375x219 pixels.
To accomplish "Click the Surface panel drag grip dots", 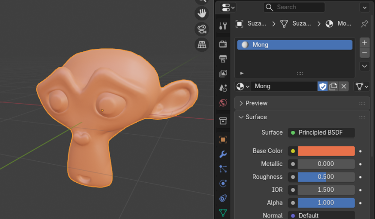I will [362, 117].
